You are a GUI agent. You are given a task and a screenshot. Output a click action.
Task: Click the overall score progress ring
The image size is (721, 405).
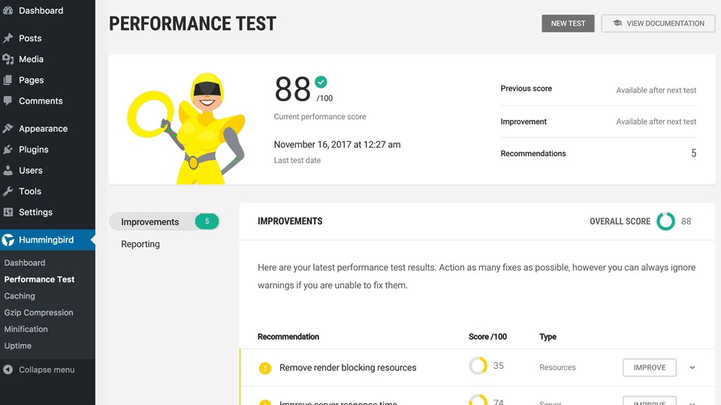click(665, 222)
